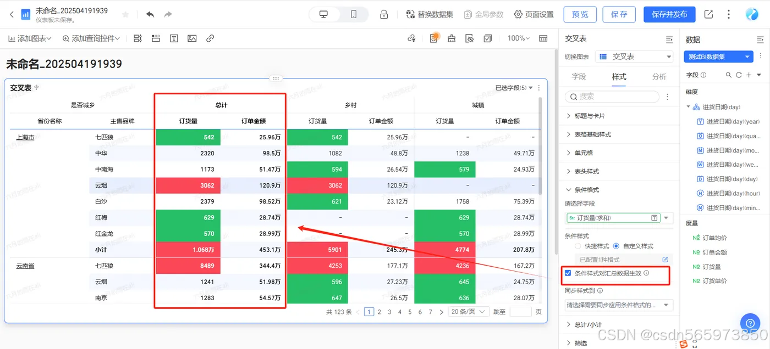The width and height of the screenshot is (770, 349).
Task: Search fields with magnifier icon
Action: 729,75
